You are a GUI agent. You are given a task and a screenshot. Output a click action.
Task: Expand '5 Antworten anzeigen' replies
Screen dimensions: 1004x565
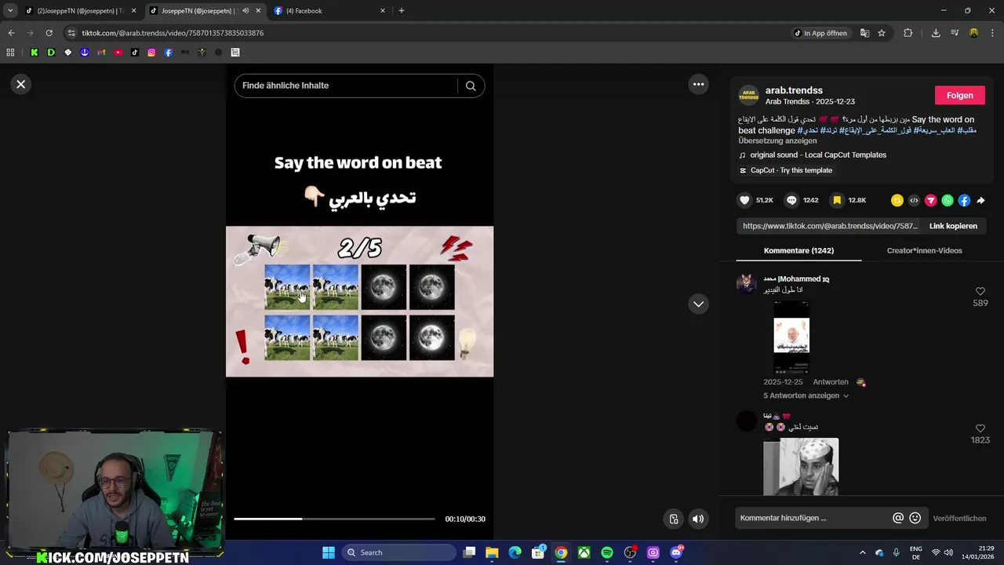coord(806,395)
